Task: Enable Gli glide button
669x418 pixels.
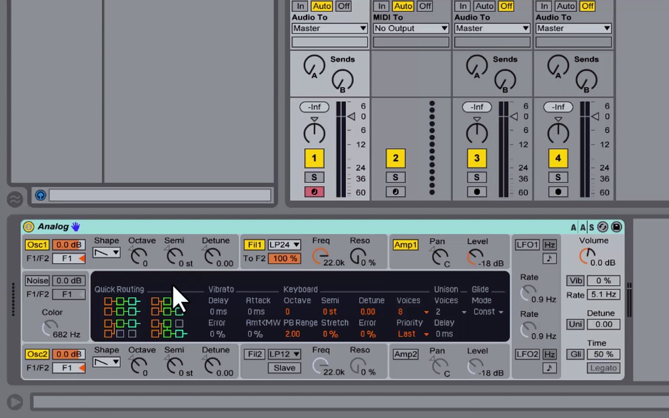Action: [x=575, y=355]
